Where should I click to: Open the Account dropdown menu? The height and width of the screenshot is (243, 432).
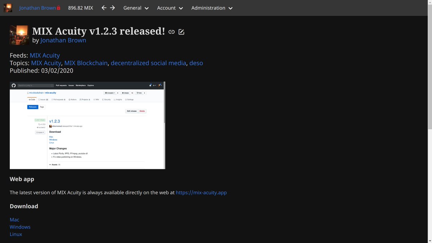170,8
